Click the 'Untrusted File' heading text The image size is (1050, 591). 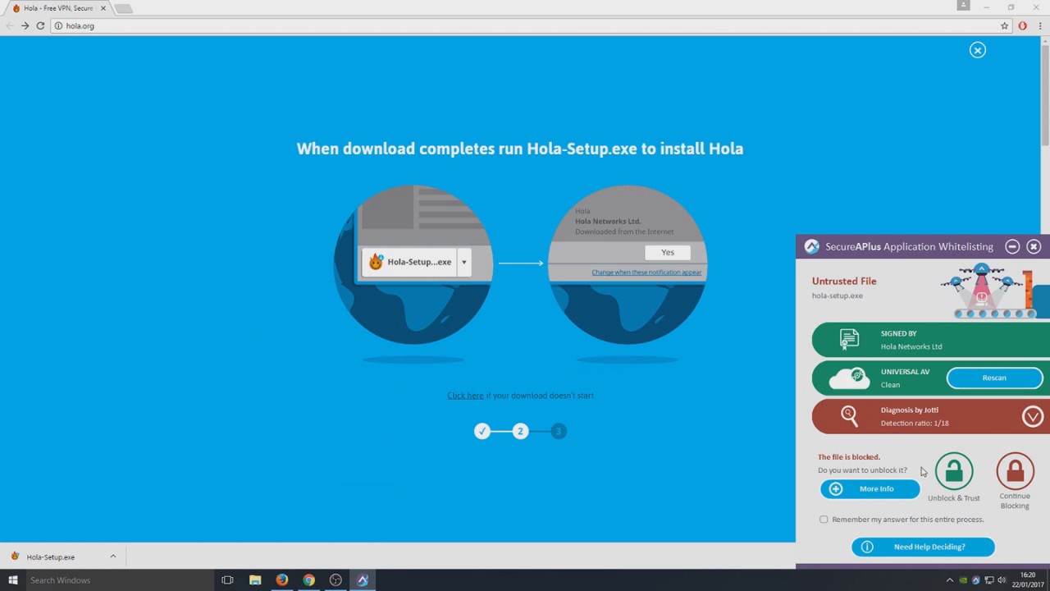pyautogui.click(x=844, y=281)
